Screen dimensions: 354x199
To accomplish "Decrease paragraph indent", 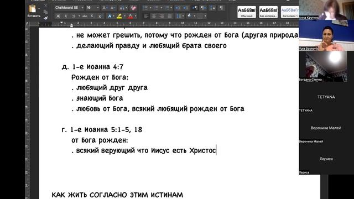I will (178, 8).
